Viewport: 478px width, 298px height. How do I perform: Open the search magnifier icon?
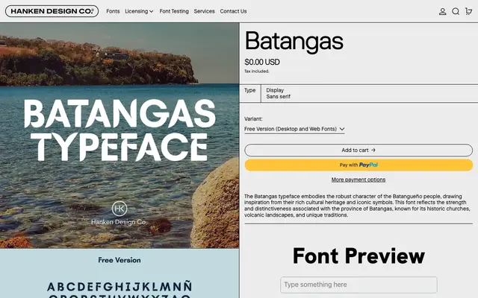coord(456,12)
